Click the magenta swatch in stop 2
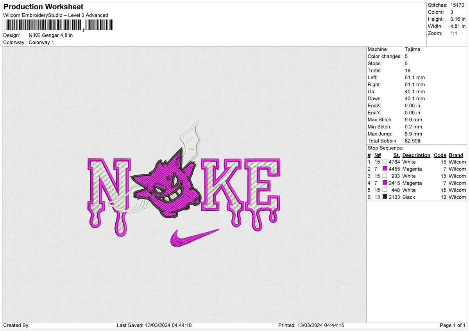469x331 pixels. point(385,169)
